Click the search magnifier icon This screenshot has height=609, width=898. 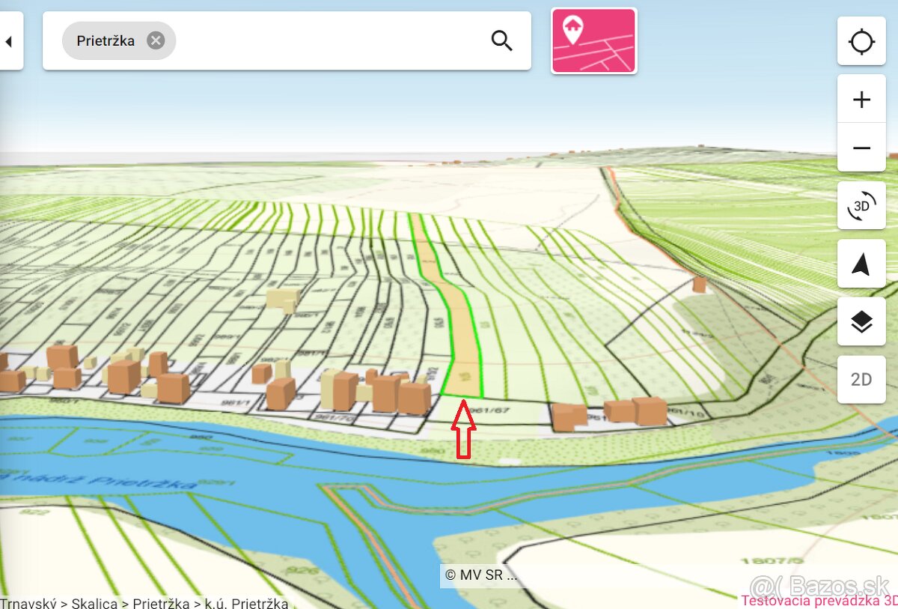point(501,40)
